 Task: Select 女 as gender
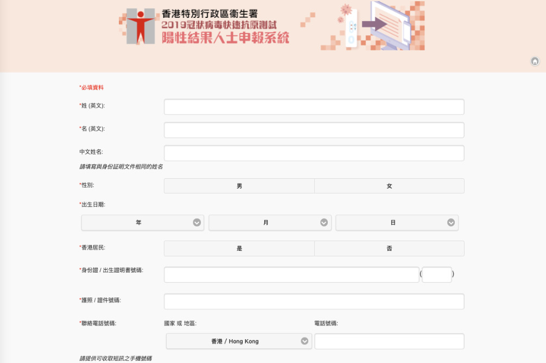[x=389, y=185]
